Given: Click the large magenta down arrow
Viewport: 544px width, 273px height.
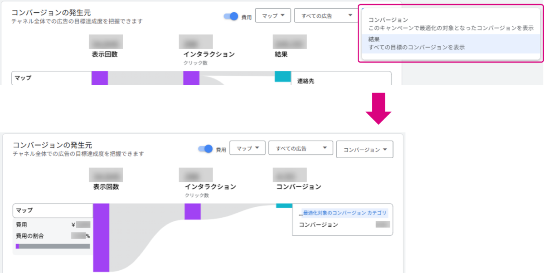Looking at the screenshot, I should (x=378, y=109).
